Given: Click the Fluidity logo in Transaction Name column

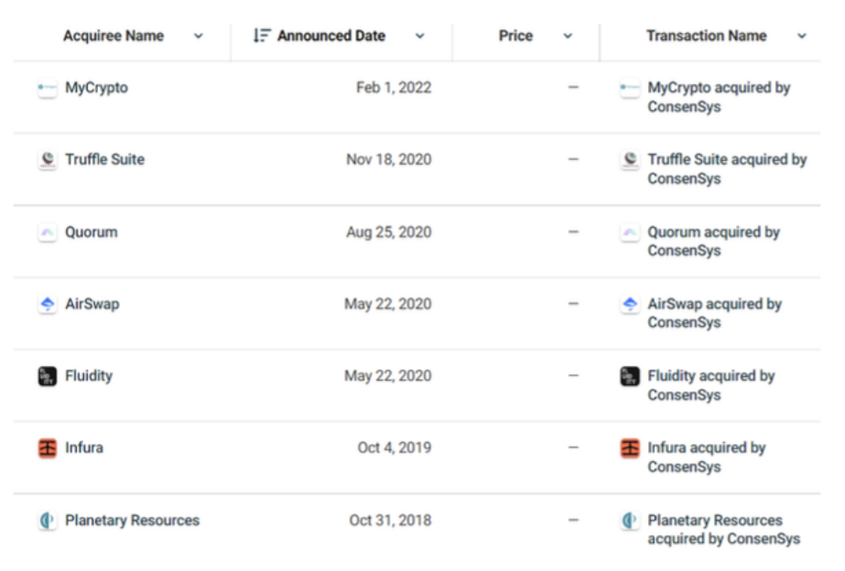Looking at the screenshot, I should point(630,376).
